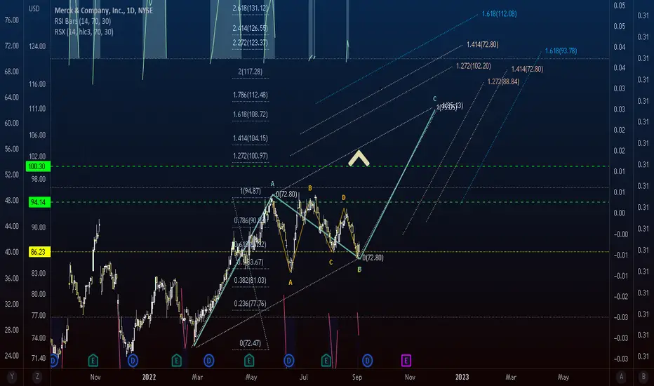Click the 2022 label on the time axis
Viewport: 654px width, 386px height.
point(149,378)
